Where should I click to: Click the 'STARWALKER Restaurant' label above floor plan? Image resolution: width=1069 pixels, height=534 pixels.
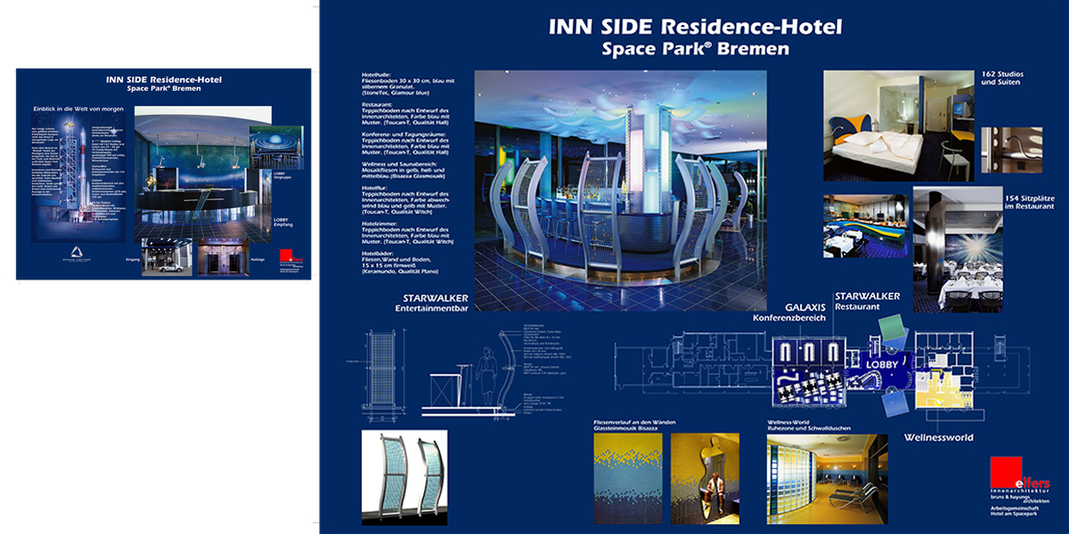[x=868, y=301]
